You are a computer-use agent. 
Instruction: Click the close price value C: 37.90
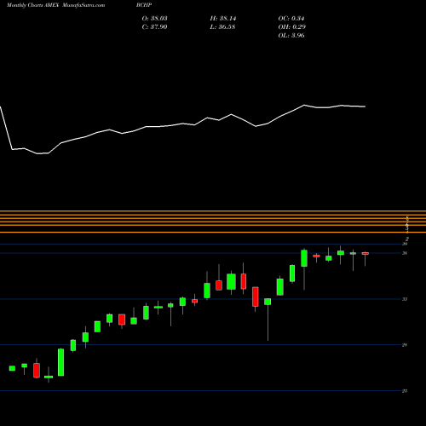154,27
